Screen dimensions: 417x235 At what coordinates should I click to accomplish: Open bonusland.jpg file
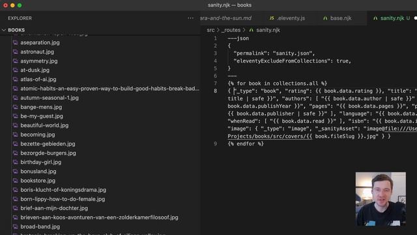click(38, 172)
